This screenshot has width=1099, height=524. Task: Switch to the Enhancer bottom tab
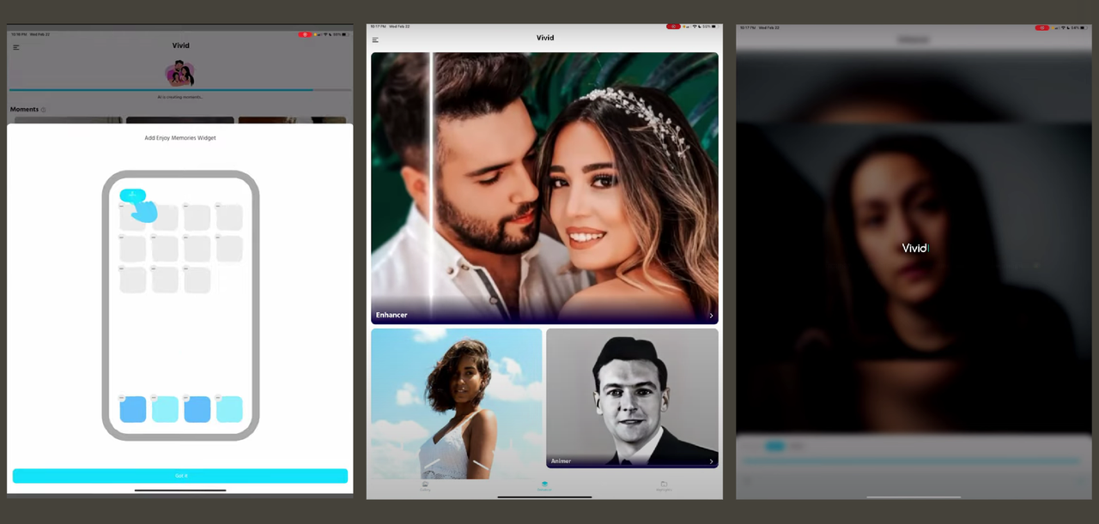pos(544,486)
